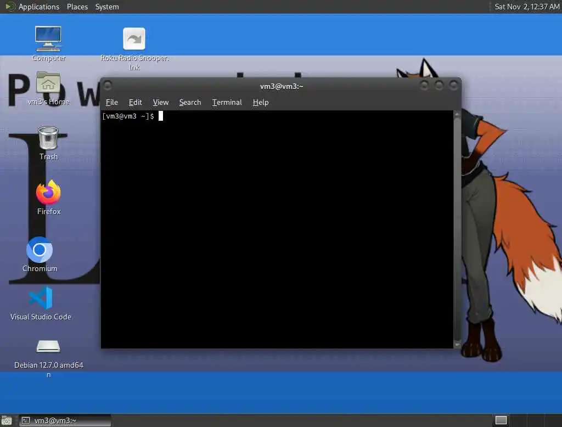562x427 pixels.
Task: Open the System panel menu
Action: [107, 7]
